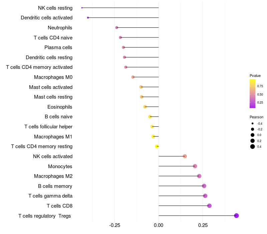Viewport: 267px width, 234px height.
Task: Click the T cells regulatory Tregs data point
Action: [236, 216]
